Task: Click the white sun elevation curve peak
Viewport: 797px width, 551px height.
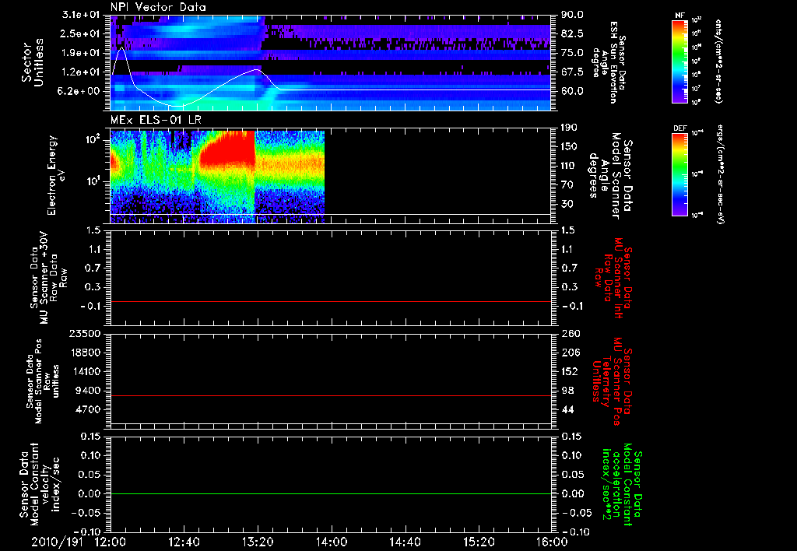Action: (121, 48)
